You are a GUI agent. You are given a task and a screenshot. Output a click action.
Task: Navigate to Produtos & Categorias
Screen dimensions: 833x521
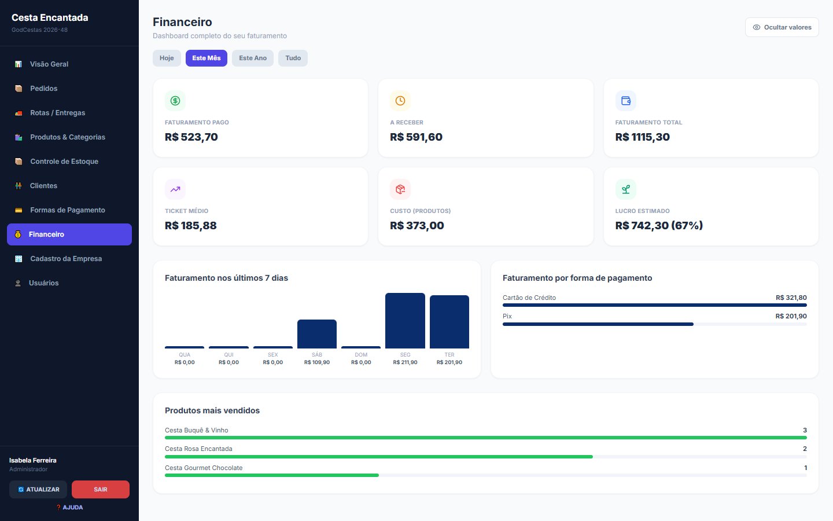(69, 137)
